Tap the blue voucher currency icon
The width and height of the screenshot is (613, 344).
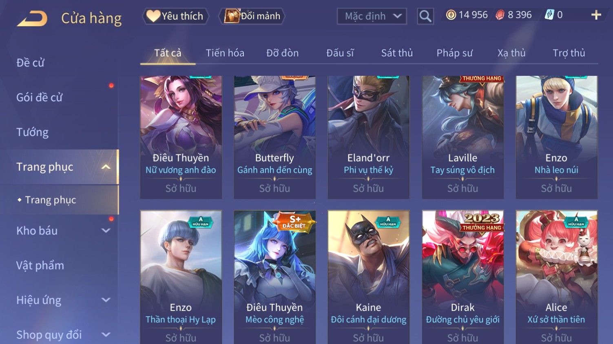pos(549,15)
